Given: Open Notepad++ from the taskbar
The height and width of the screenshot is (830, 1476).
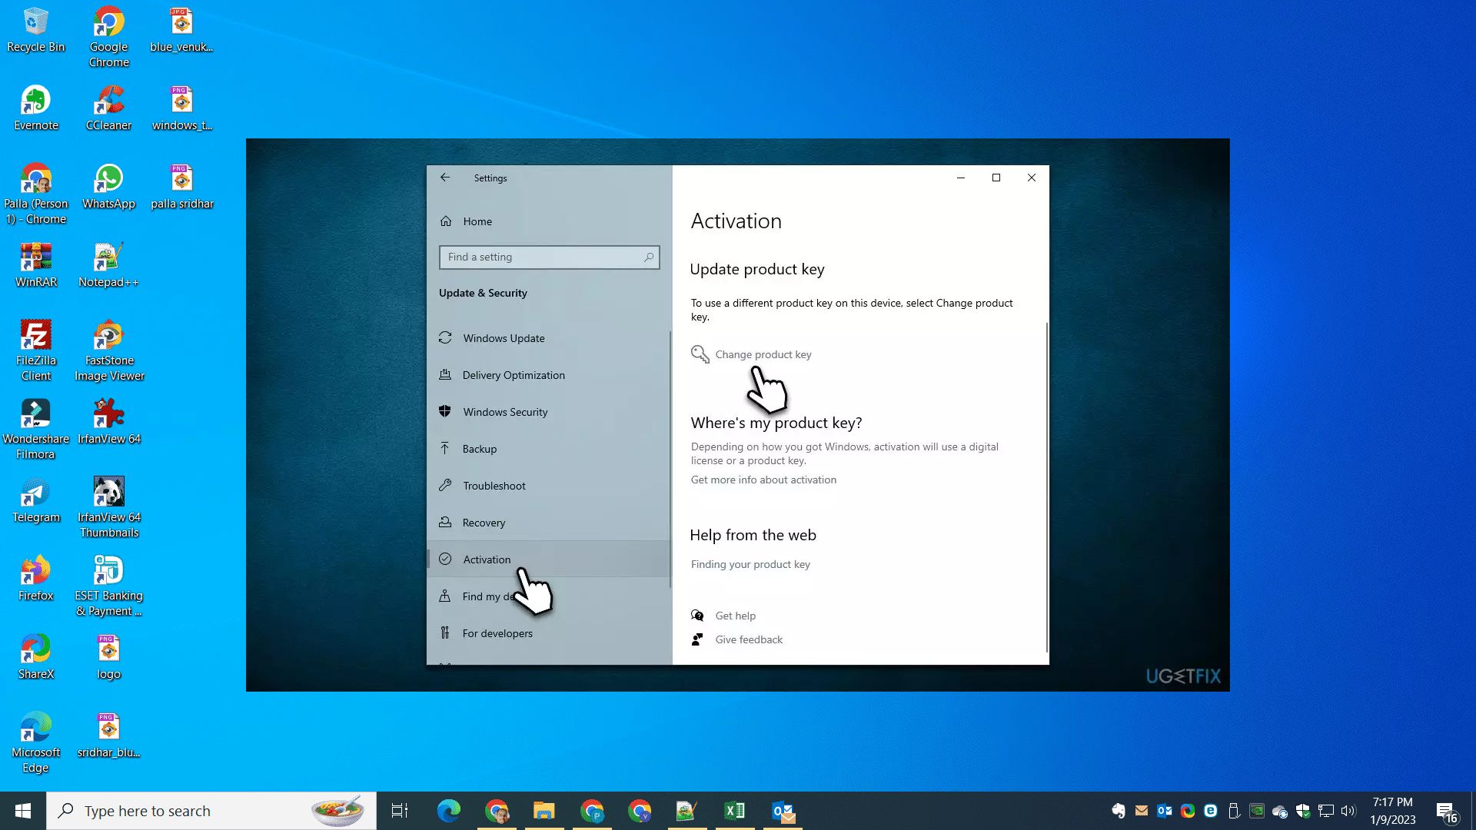Looking at the screenshot, I should (686, 811).
